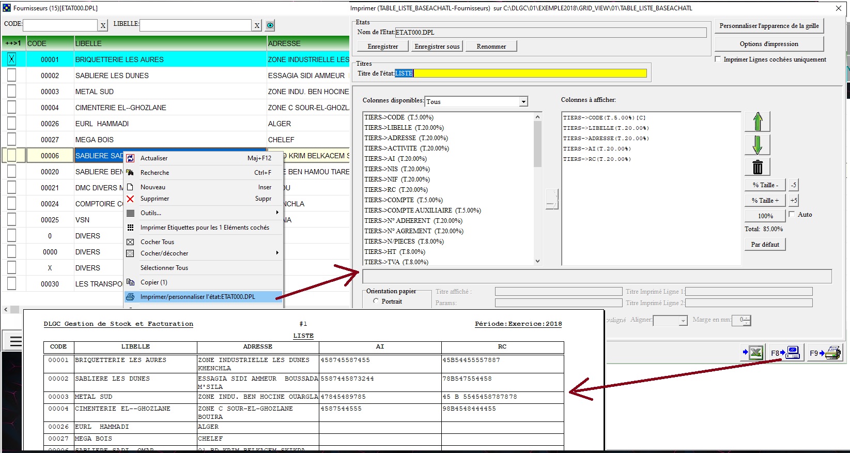The width and height of the screenshot is (850, 453).
Task: Click the Enregistrer sous button
Action: click(x=437, y=47)
